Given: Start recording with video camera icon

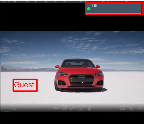Looking at the screenshot, I should pos(140,108).
